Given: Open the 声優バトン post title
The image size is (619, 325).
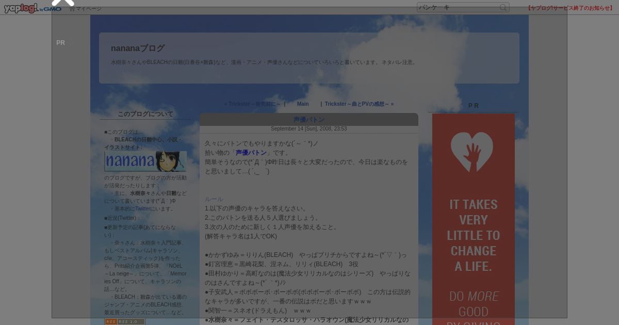Looking at the screenshot, I should pos(309,120).
